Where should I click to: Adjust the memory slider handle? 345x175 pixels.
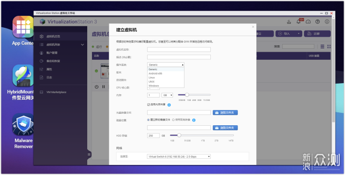pos(187,95)
